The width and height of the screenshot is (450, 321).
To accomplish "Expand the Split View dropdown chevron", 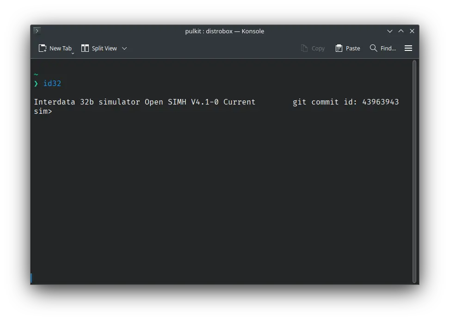I will [124, 48].
